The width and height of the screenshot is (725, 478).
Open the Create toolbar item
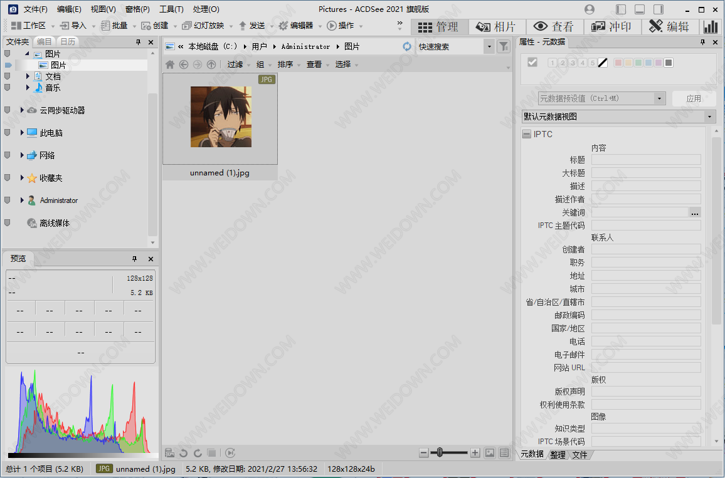tap(155, 26)
